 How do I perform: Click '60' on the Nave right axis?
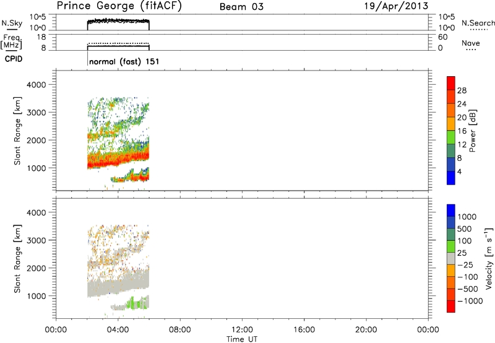click(442, 37)
